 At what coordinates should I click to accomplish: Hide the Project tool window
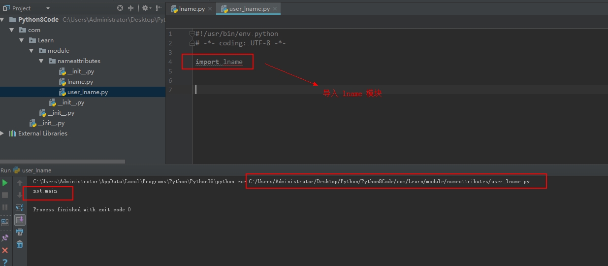(x=159, y=8)
